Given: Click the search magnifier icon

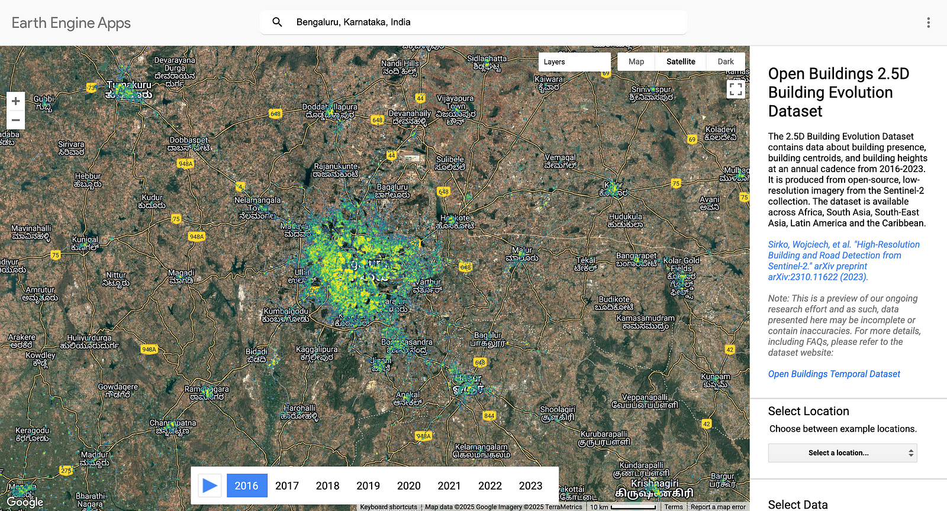Looking at the screenshot, I should 277,22.
